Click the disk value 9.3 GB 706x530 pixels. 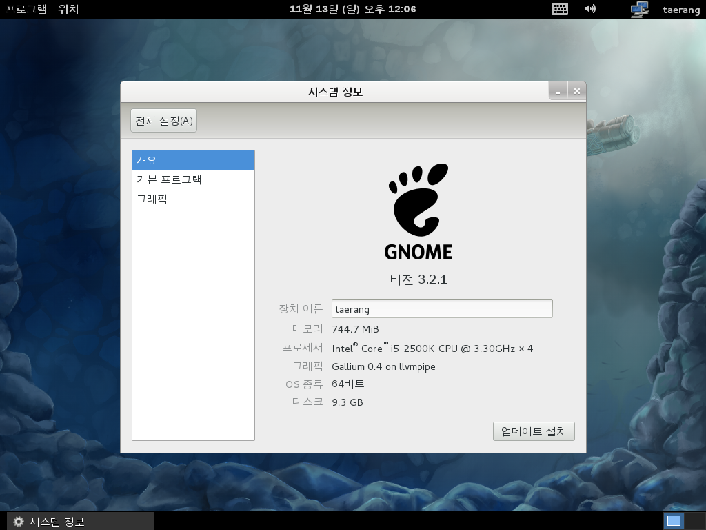coord(347,402)
